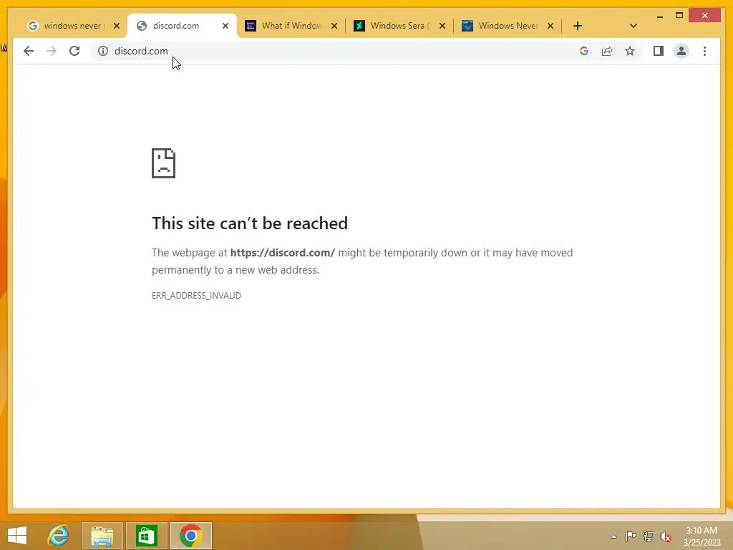Screen dimensions: 733x550
Task: Click the sad page error icon
Action: [164, 163]
